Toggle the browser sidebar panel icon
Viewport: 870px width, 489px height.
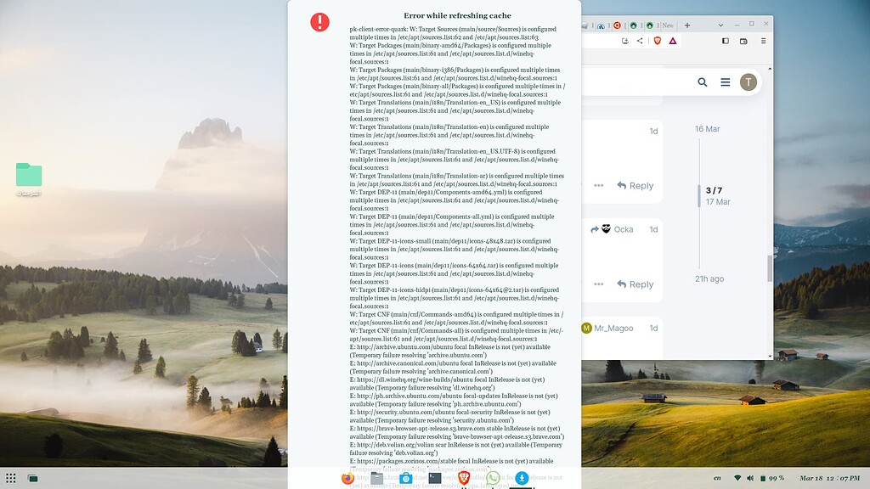click(726, 41)
